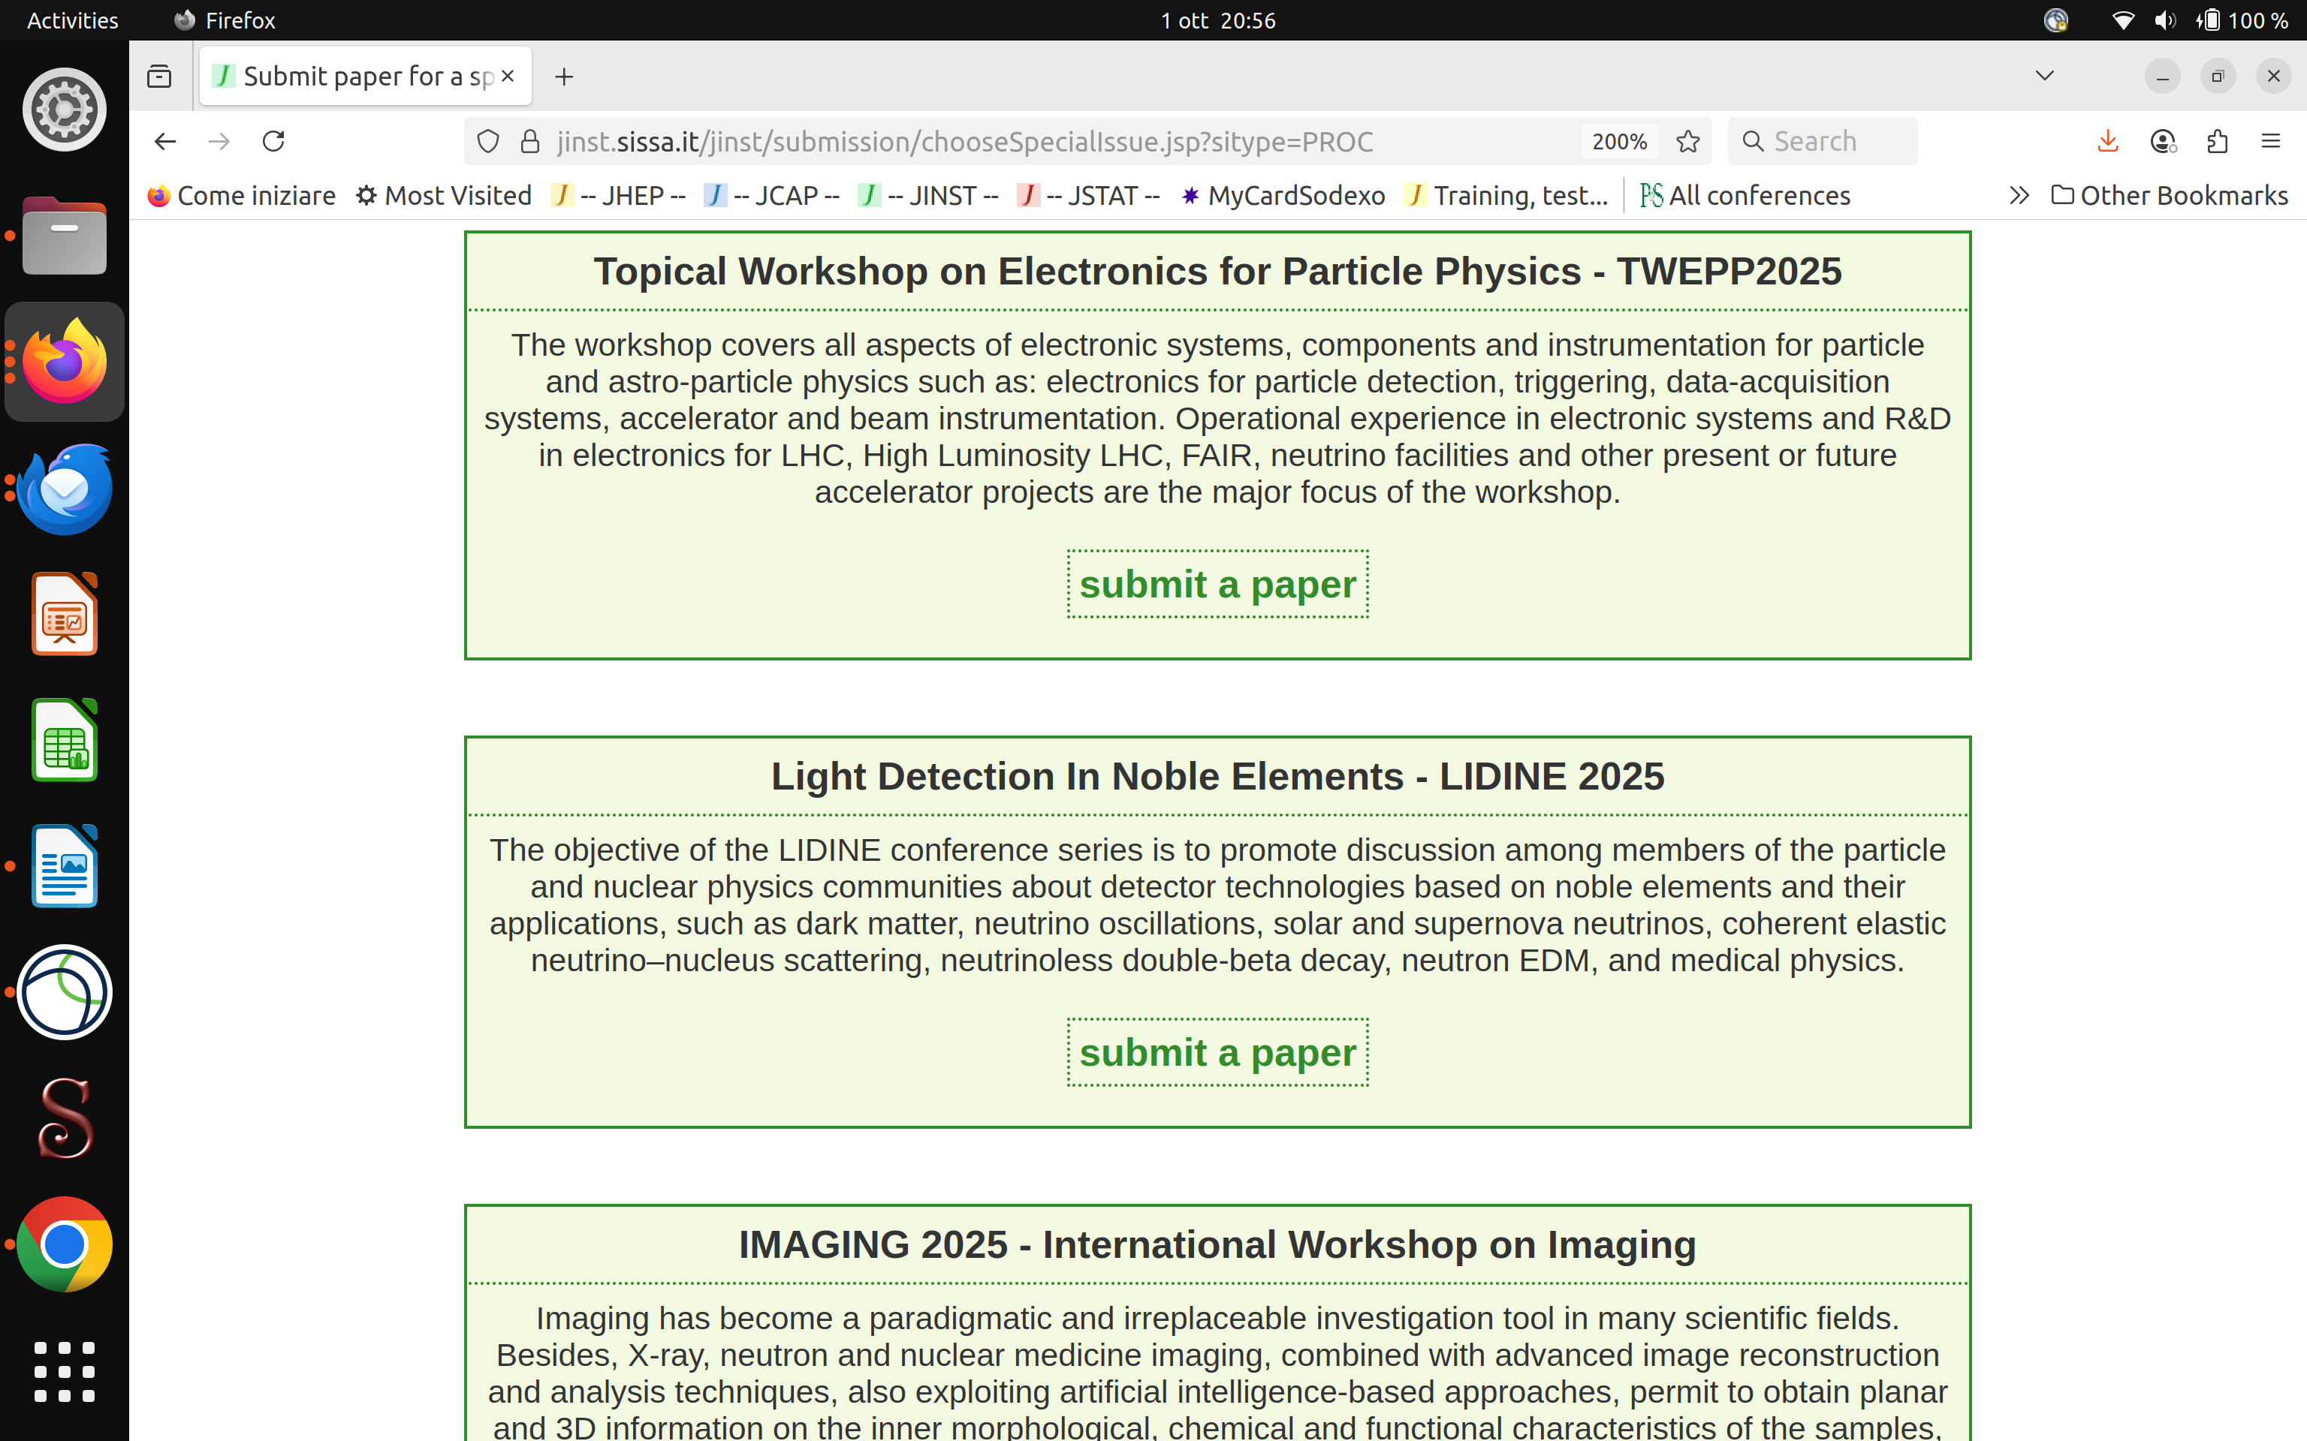
Task: Click the site security padlock icon
Action: click(x=530, y=141)
